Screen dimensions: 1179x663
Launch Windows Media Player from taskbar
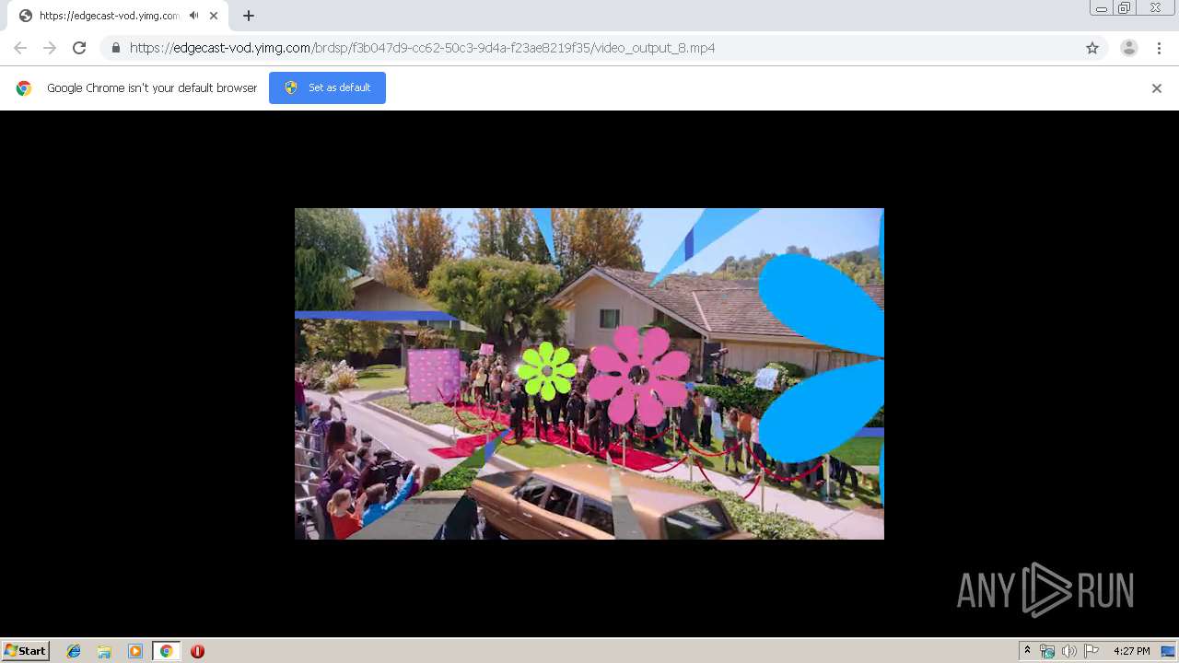click(x=134, y=651)
